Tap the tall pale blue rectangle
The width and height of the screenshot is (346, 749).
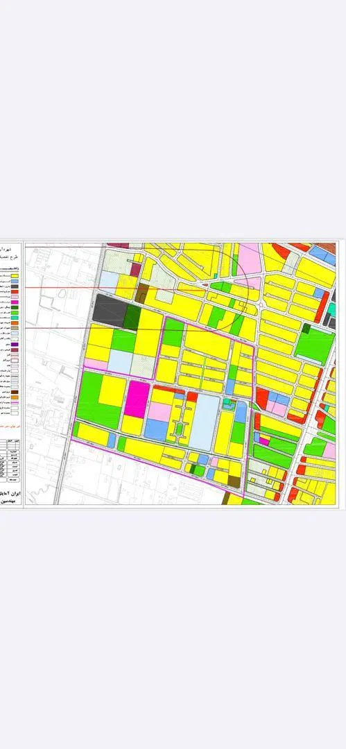(x=204, y=422)
